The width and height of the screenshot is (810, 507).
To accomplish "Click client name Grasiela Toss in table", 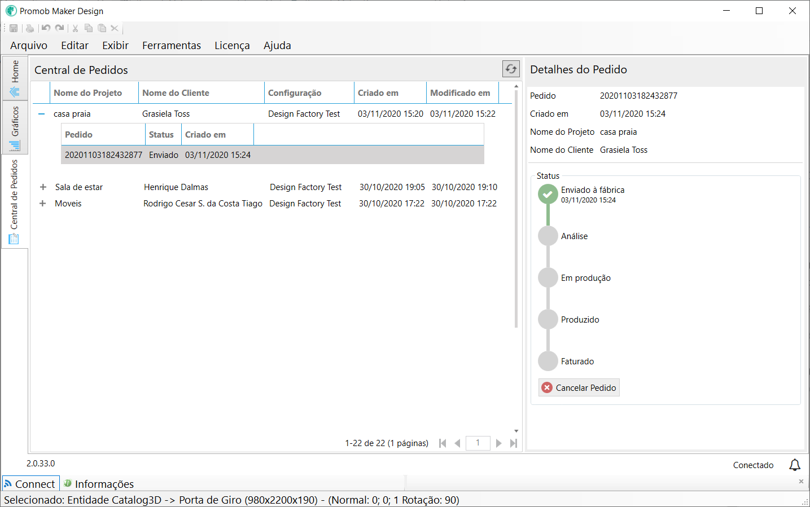I will (x=166, y=114).
